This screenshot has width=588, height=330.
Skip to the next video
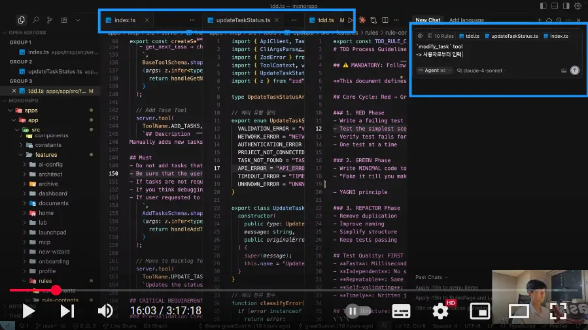(x=67, y=311)
